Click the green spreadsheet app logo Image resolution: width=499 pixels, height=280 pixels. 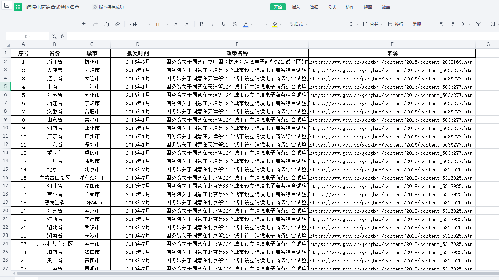(x=18, y=7)
